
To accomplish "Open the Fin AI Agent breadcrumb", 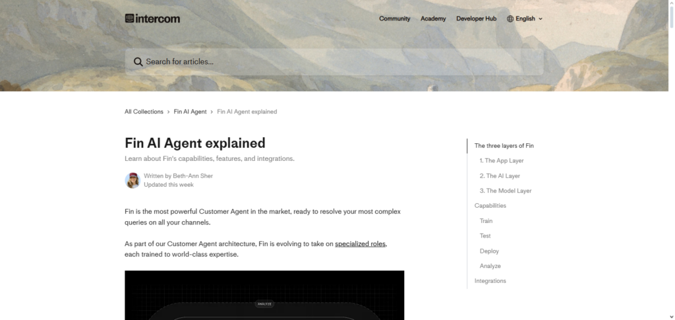I will [x=190, y=112].
